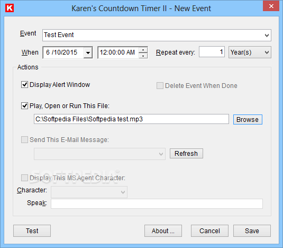The image size is (283, 248).
Task: Decrease time with the down spinner arrow
Action: point(143,56)
